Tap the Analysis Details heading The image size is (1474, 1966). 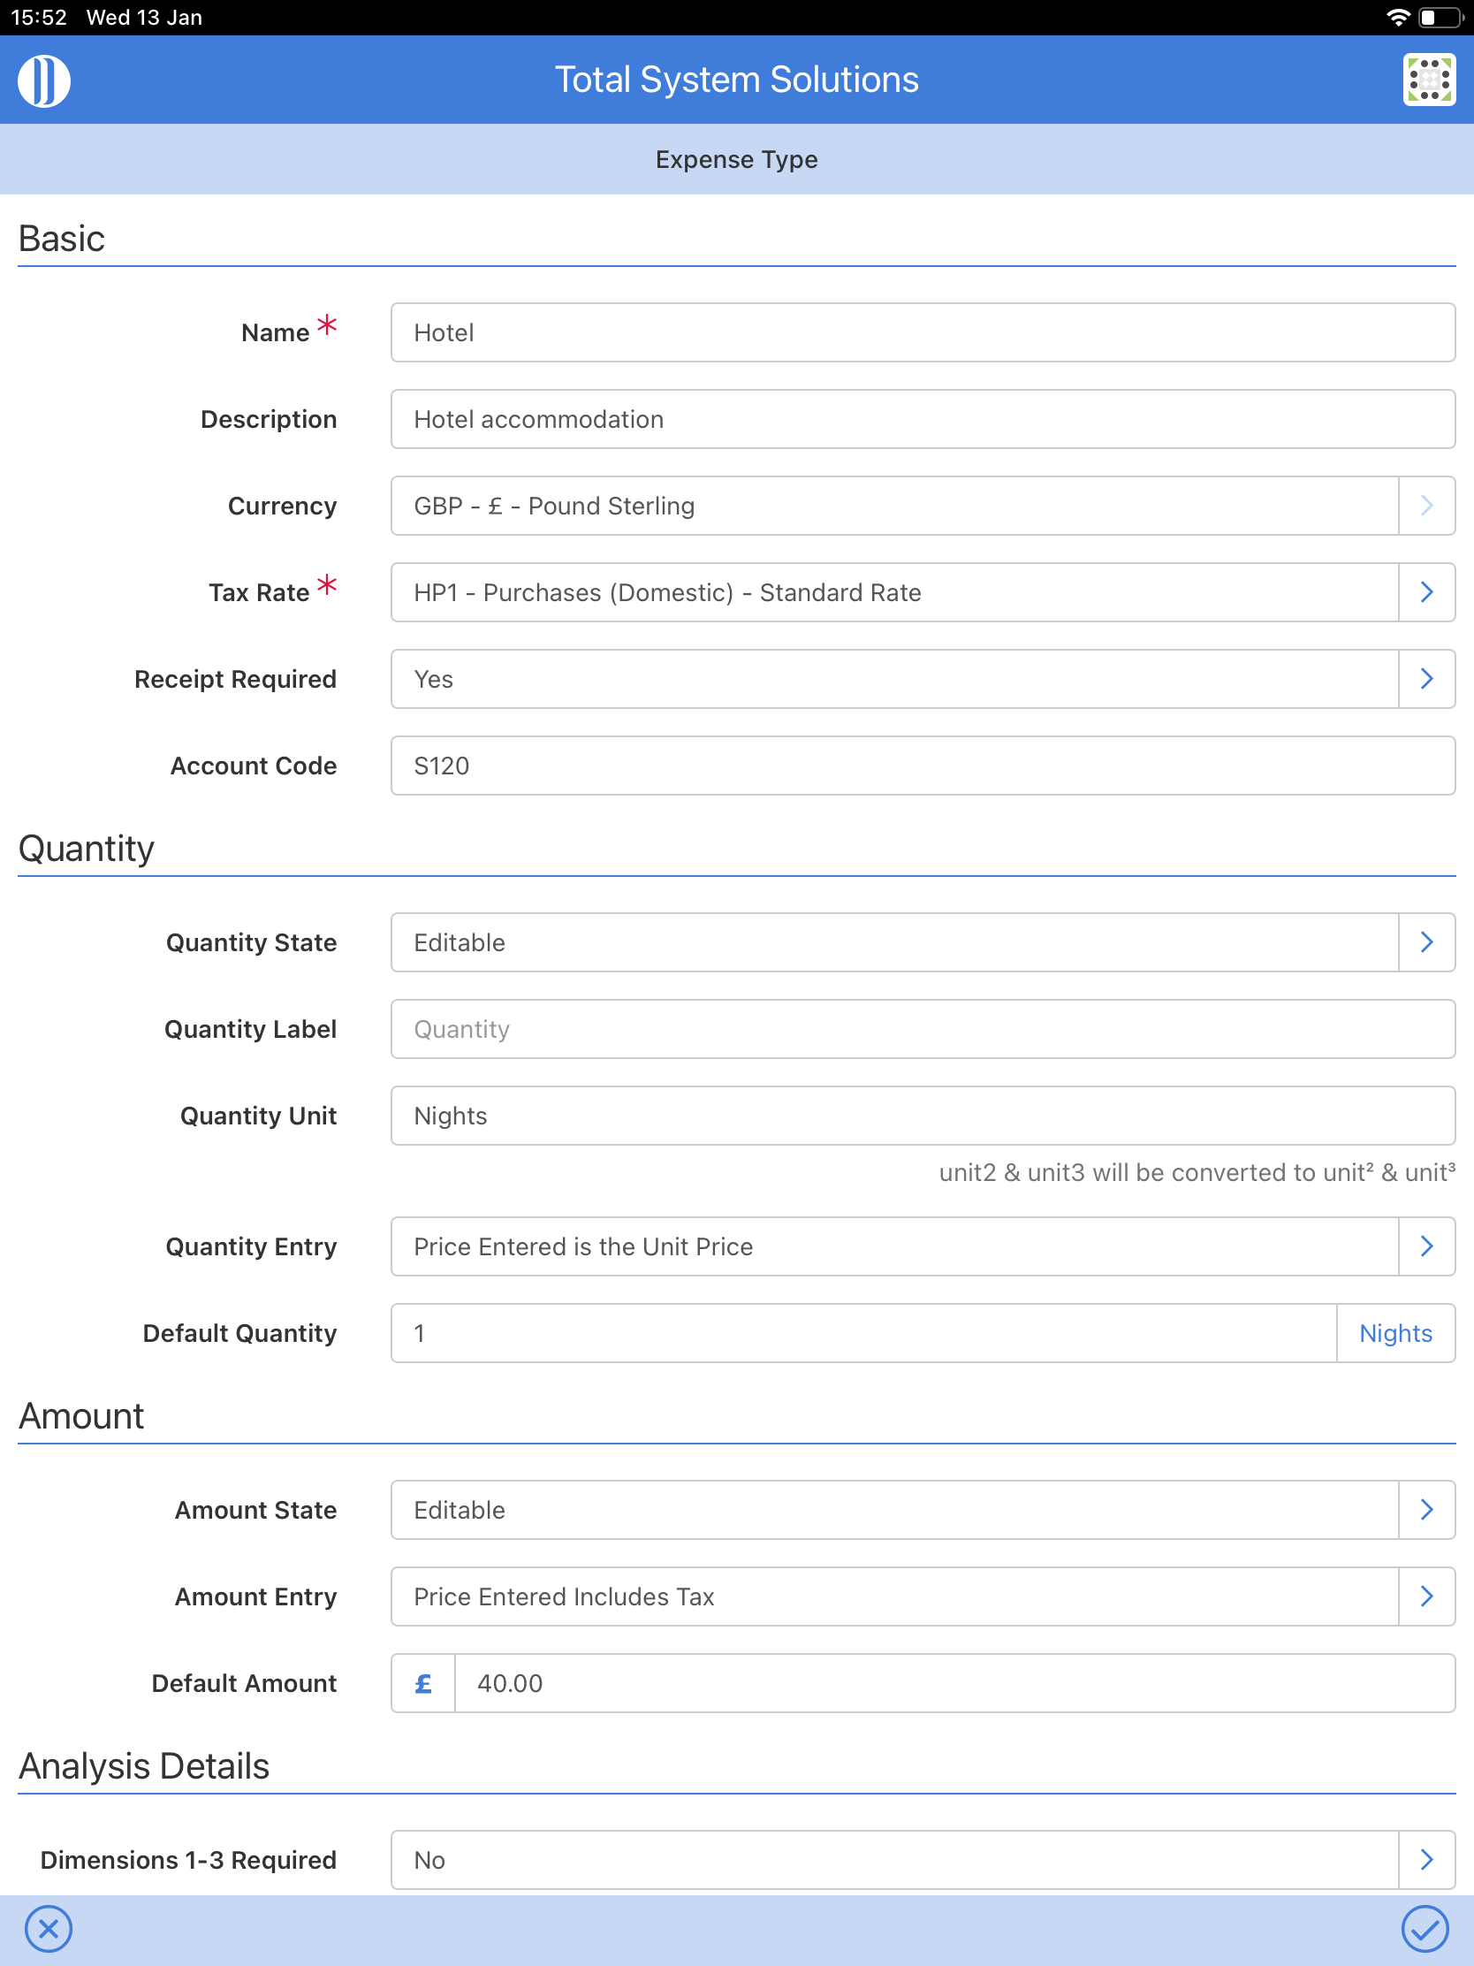(144, 1766)
